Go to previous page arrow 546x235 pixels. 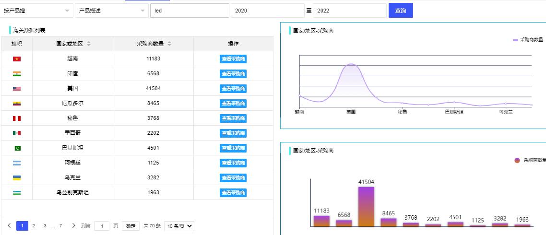9,225
